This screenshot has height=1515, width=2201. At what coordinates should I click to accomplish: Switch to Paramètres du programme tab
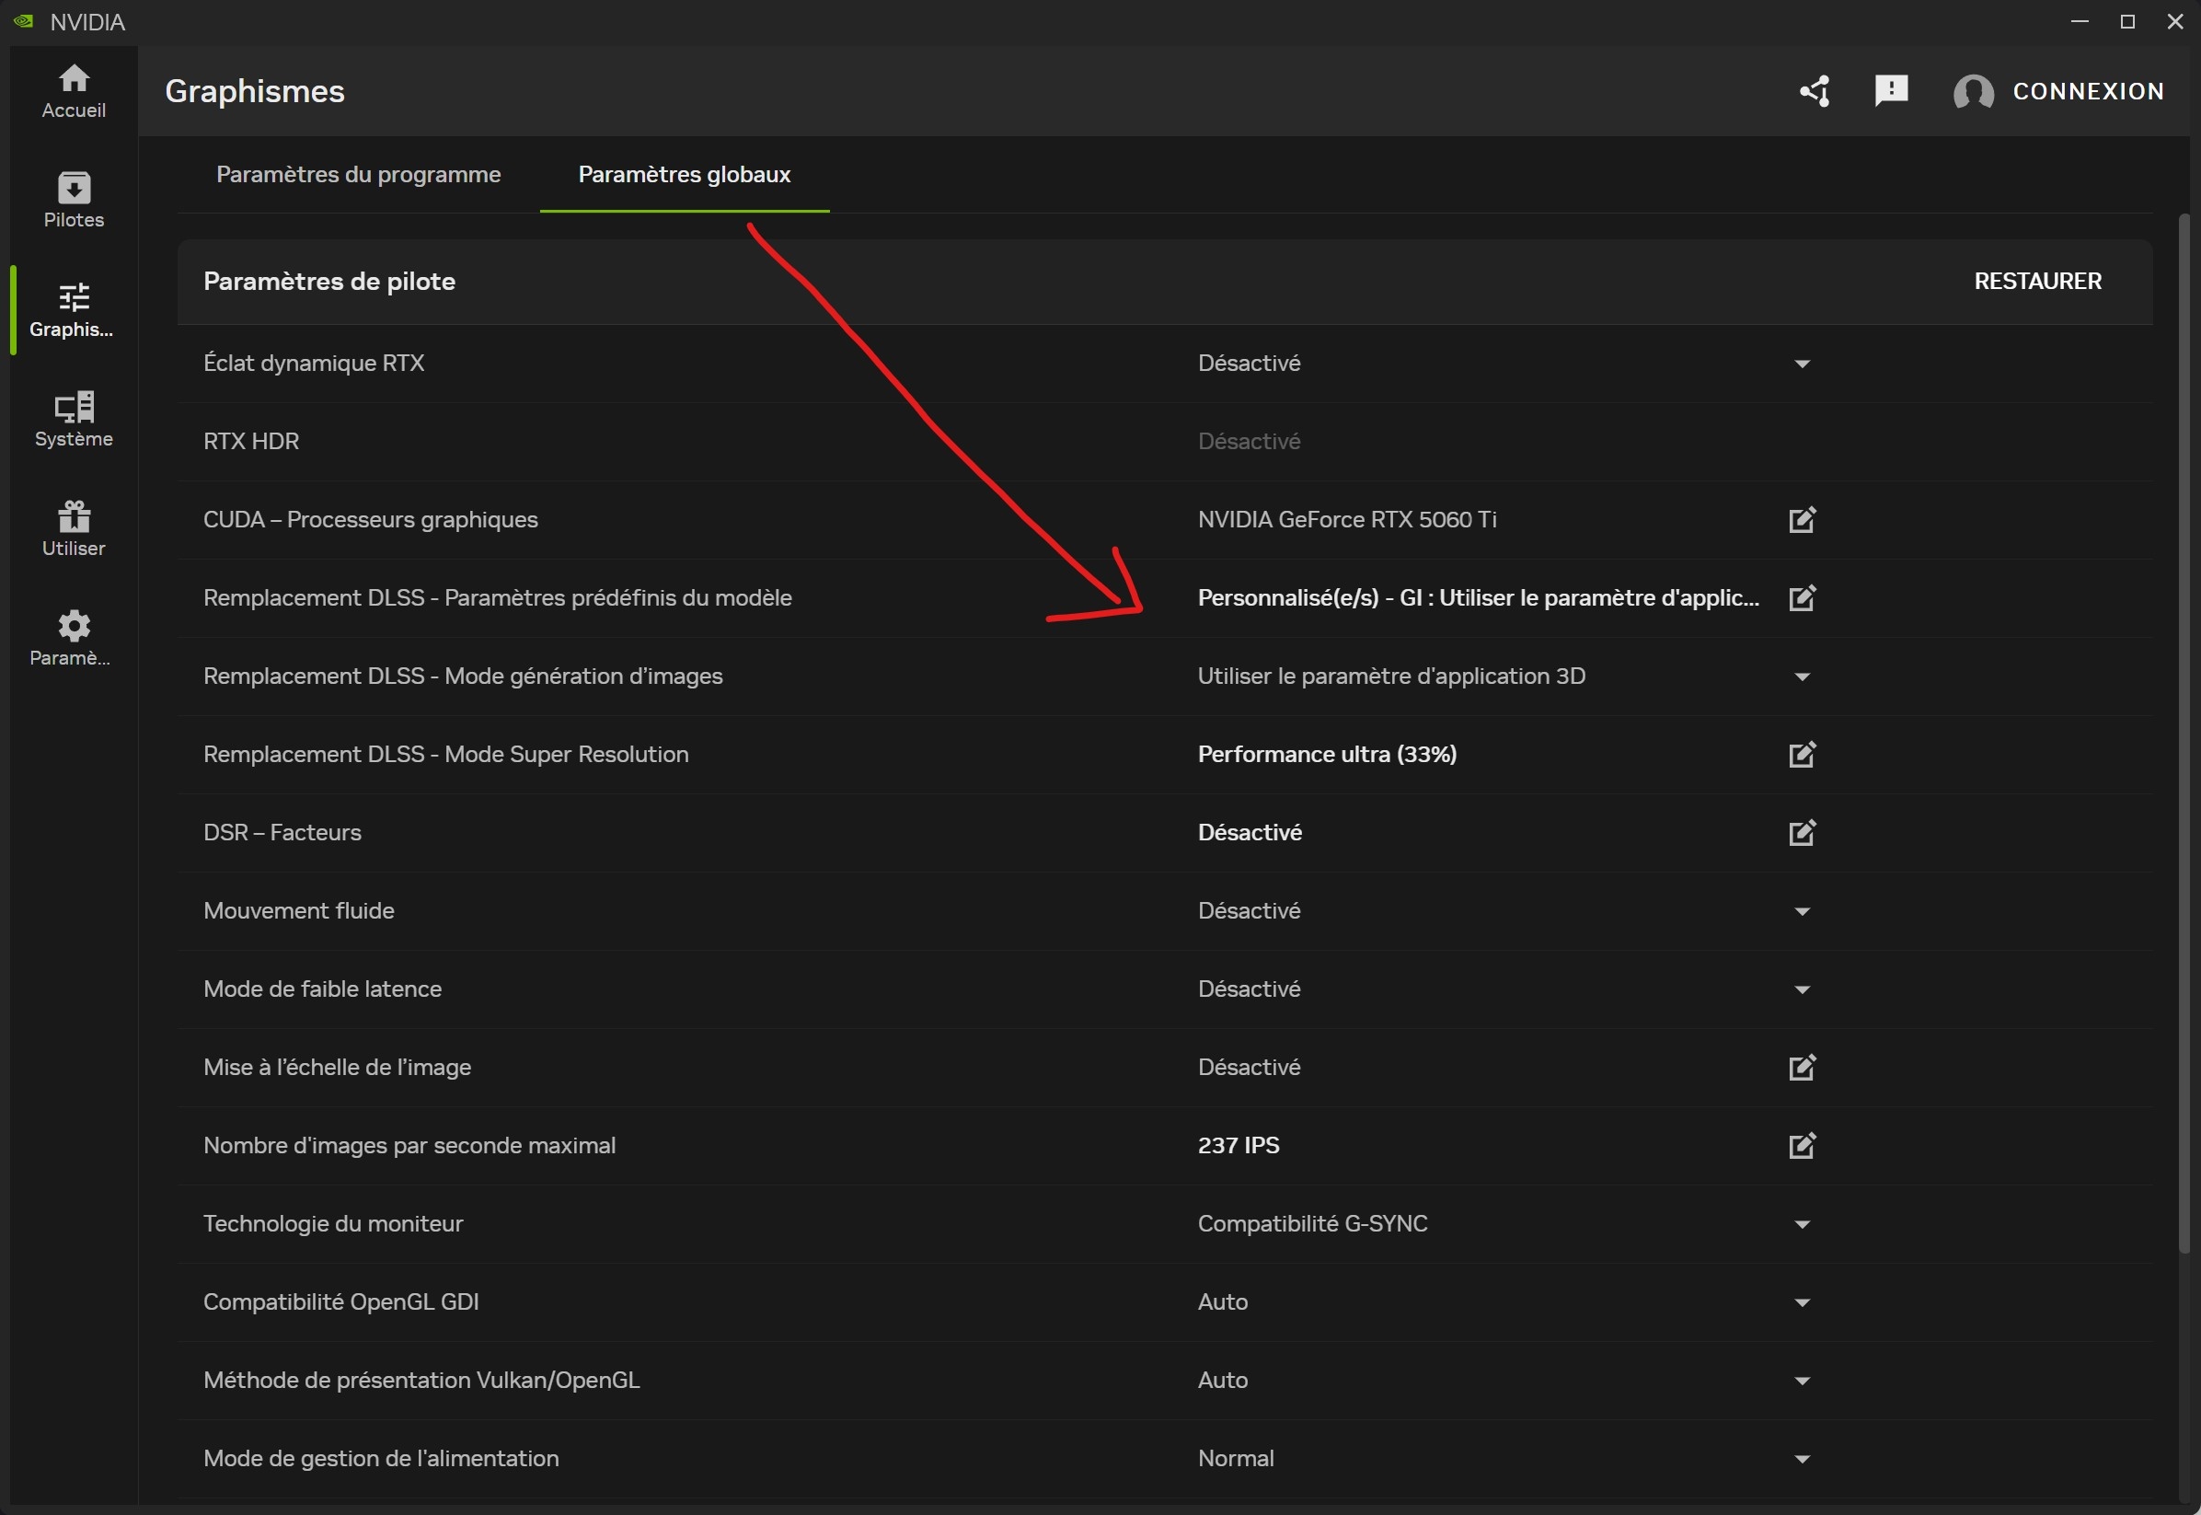(358, 175)
